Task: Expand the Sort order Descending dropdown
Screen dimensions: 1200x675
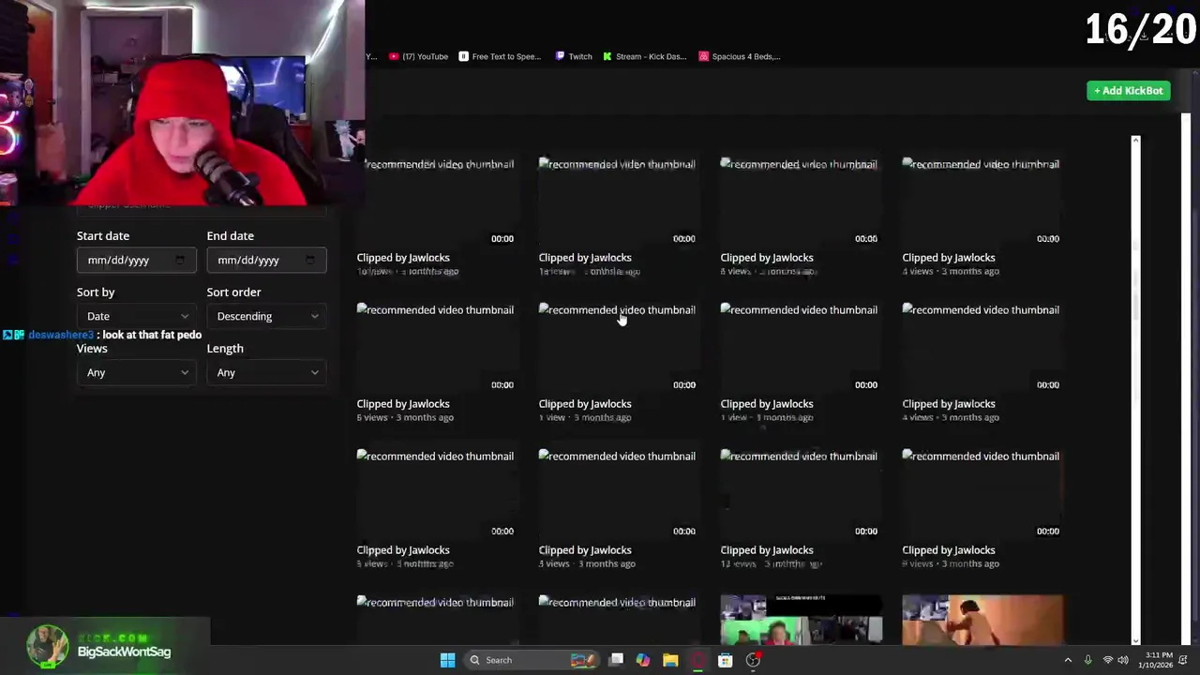Action: tap(266, 316)
